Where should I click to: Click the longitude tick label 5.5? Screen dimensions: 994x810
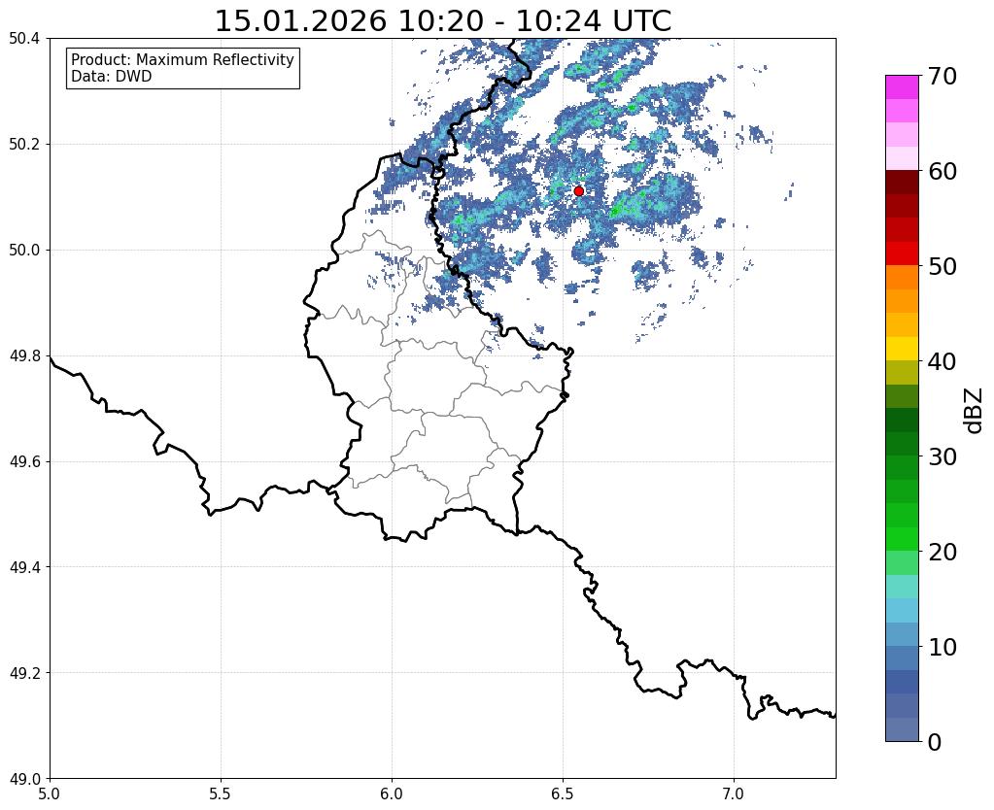point(221,793)
